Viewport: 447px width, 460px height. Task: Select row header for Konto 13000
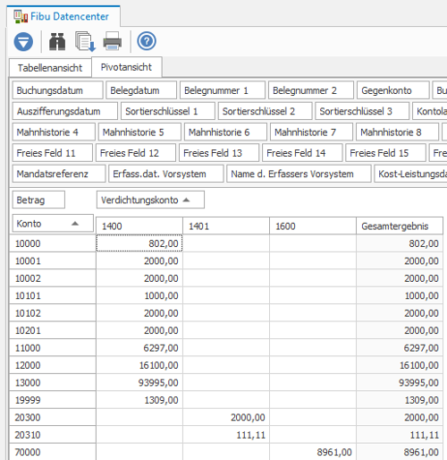pyautogui.click(x=53, y=382)
